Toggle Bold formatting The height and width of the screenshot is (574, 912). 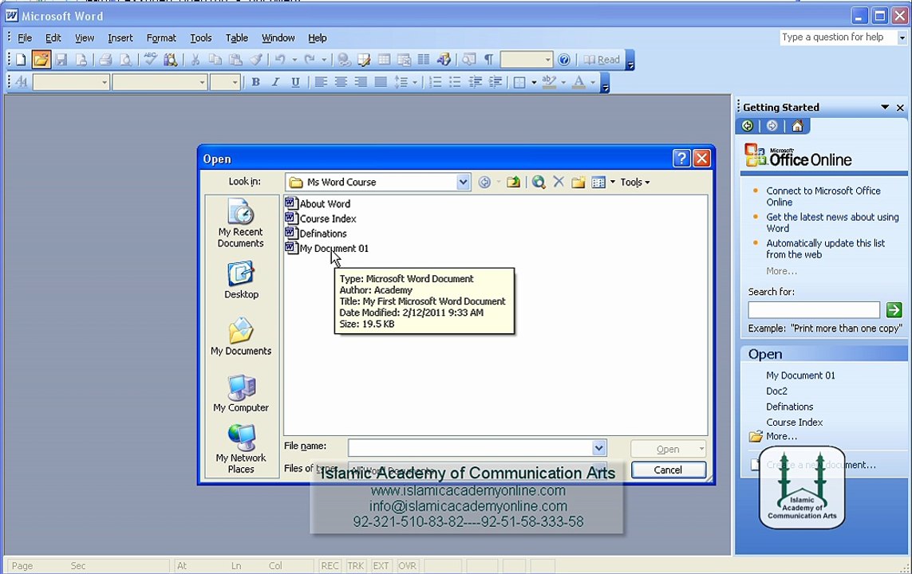(255, 82)
